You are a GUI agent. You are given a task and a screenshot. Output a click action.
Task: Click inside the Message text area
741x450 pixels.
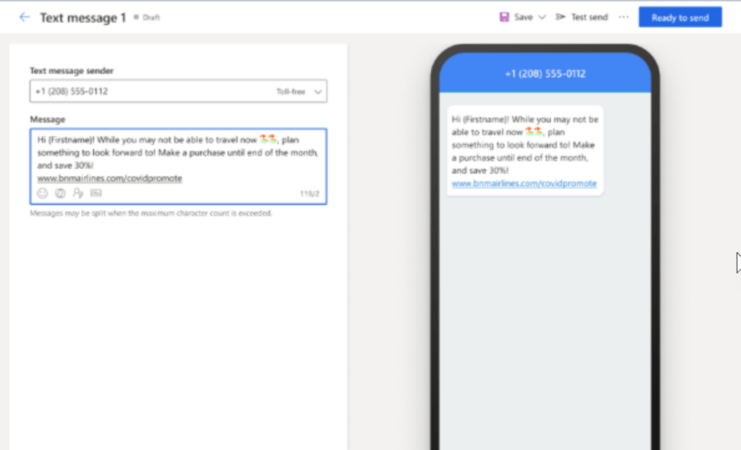[x=177, y=153]
